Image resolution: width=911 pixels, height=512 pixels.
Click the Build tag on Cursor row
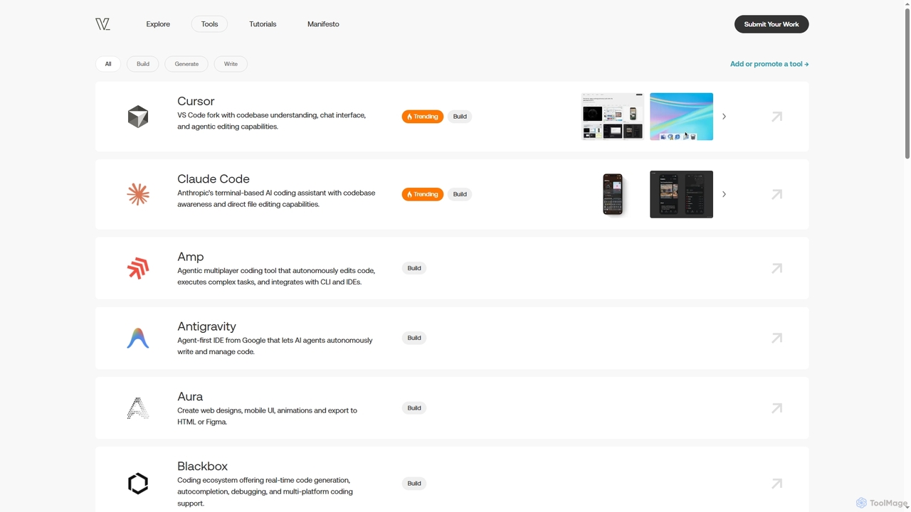click(460, 117)
